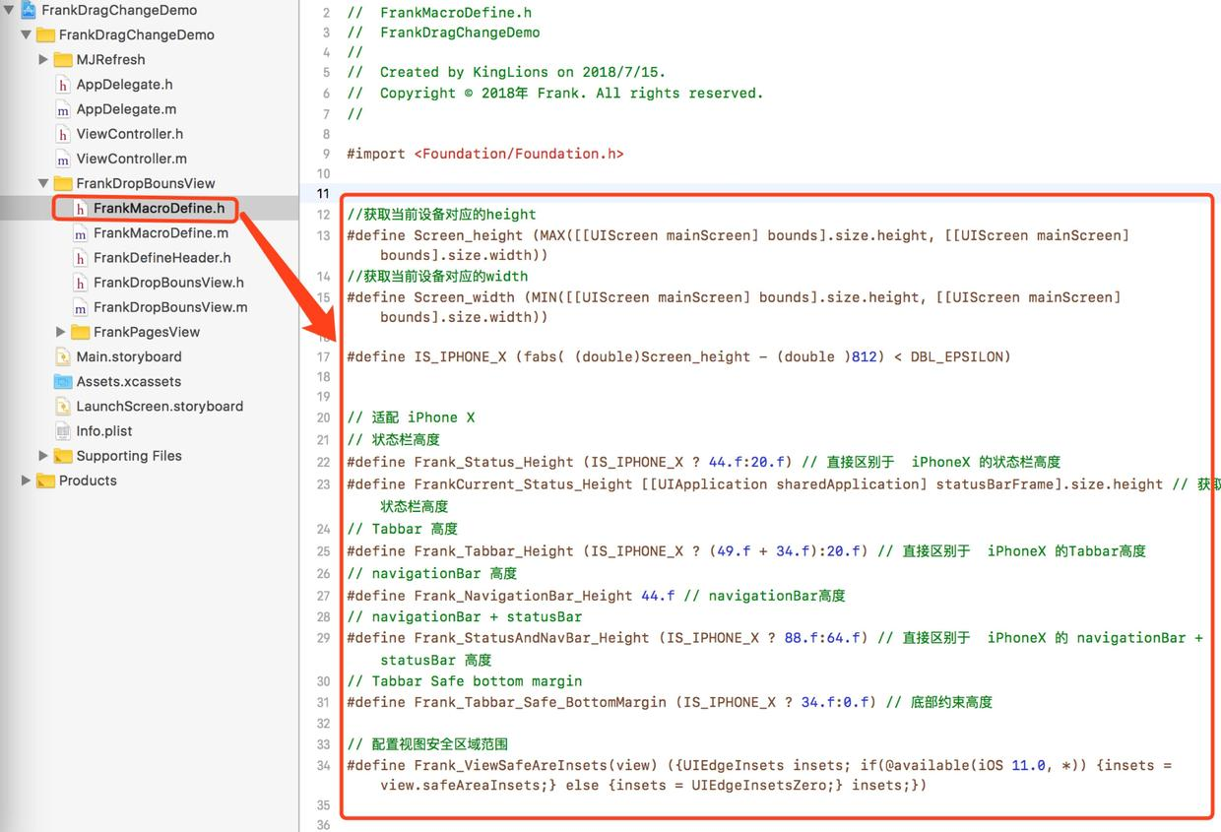
Task: Click the asset catalog icon of Assets.xcassets
Action: 63,382
